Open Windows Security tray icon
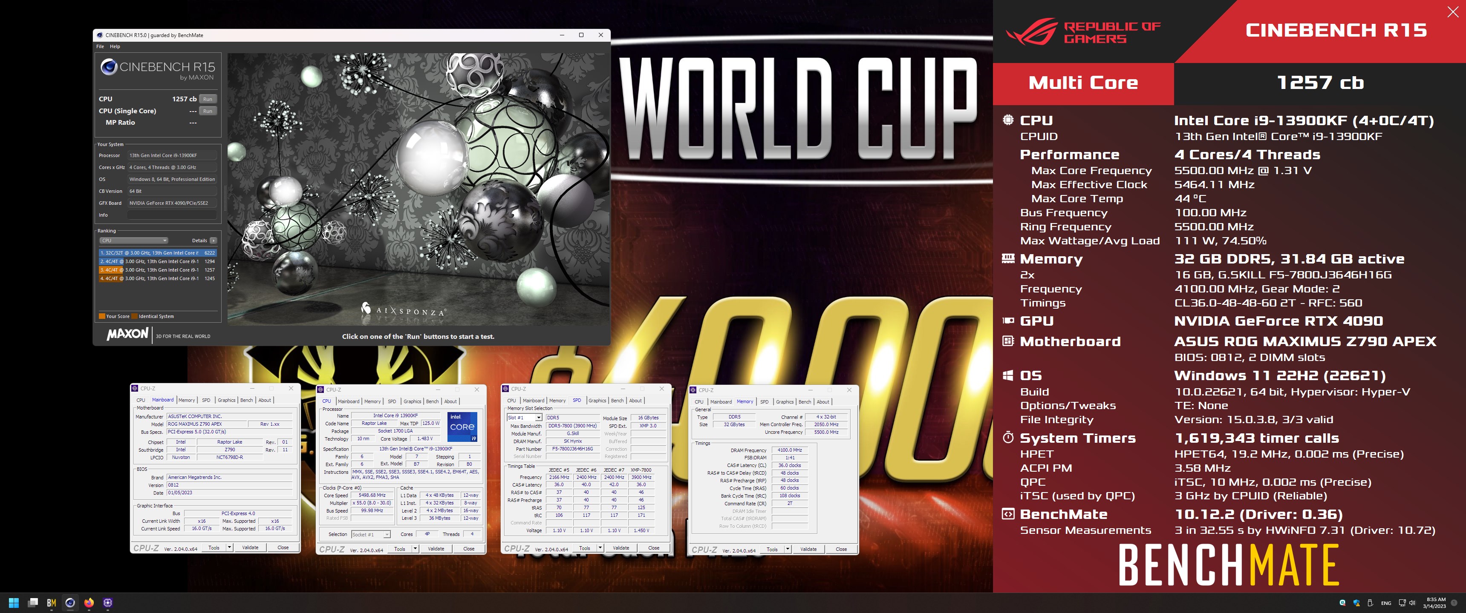This screenshot has width=1466, height=613. pyautogui.click(x=1357, y=603)
